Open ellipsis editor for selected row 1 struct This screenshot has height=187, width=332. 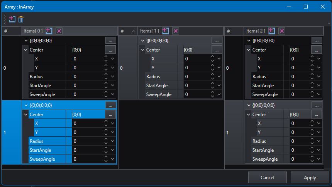tap(111, 105)
